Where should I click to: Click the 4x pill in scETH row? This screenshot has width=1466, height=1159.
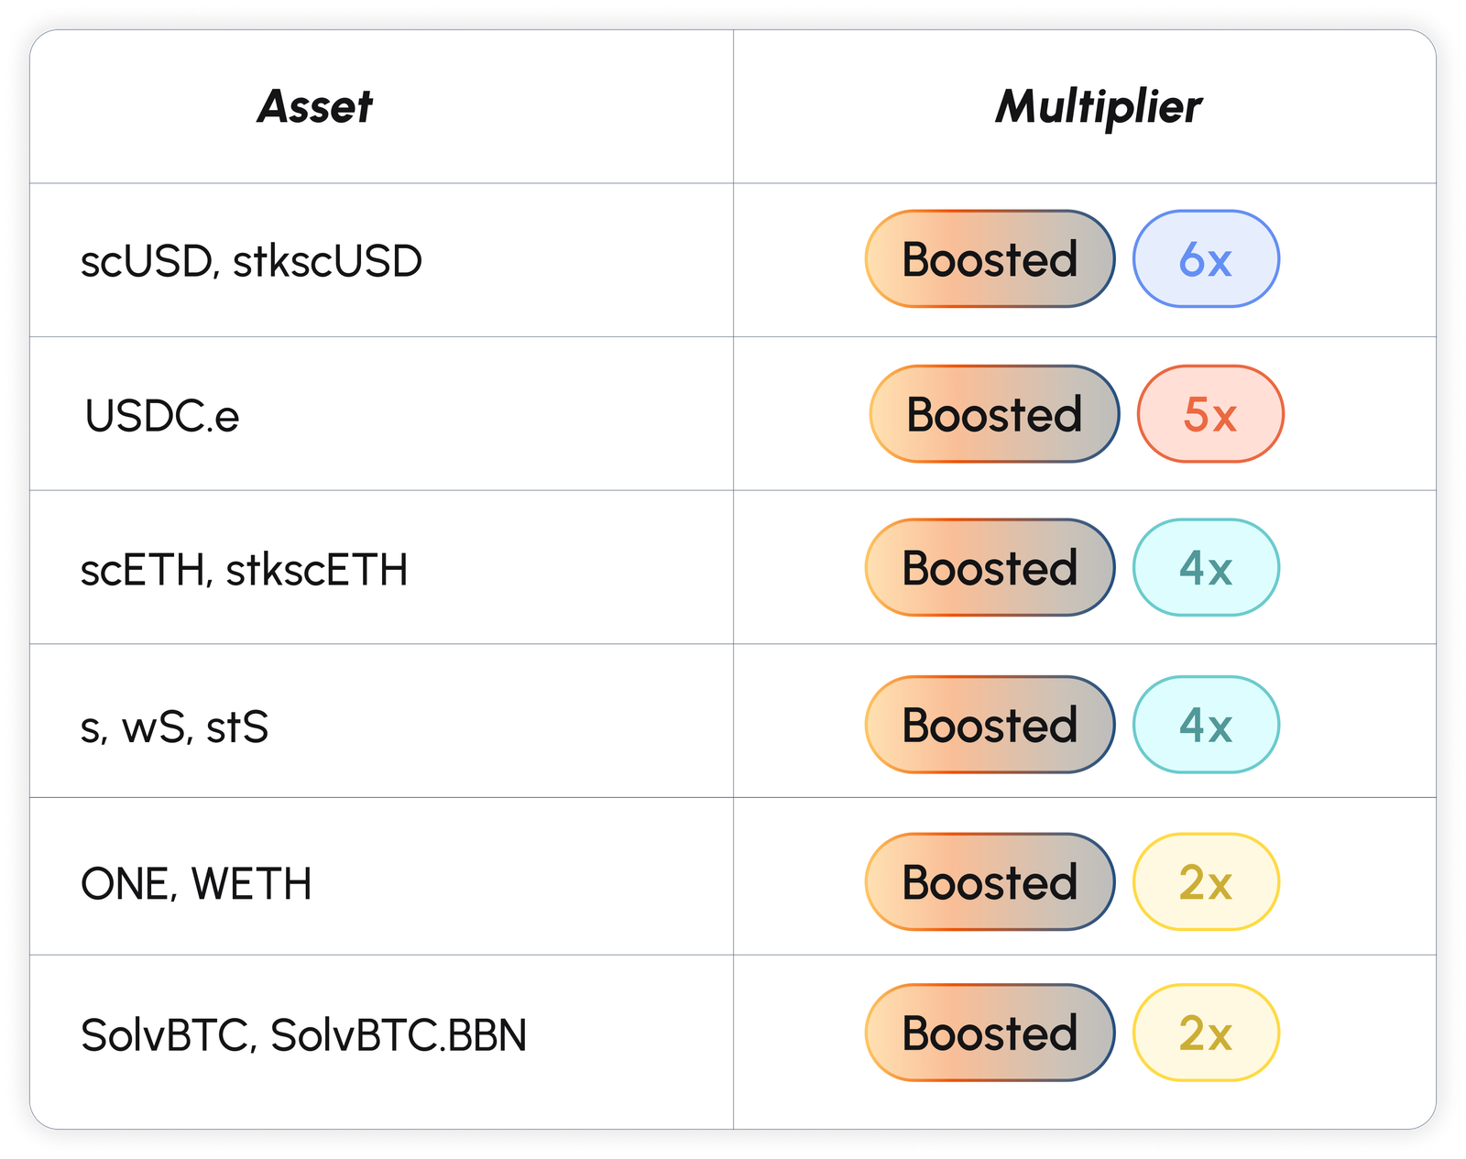tap(1205, 568)
